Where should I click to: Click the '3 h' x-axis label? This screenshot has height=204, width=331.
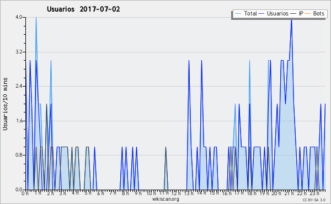click(63, 193)
